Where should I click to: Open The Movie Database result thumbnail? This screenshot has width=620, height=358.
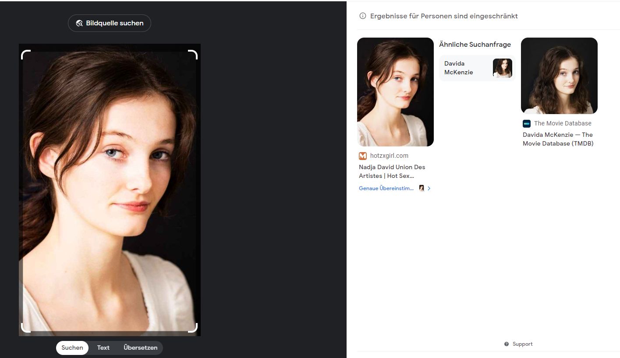[559, 76]
